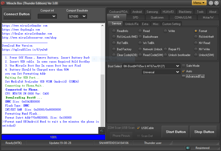Select the MTK tab

click(x=117, y=17)
